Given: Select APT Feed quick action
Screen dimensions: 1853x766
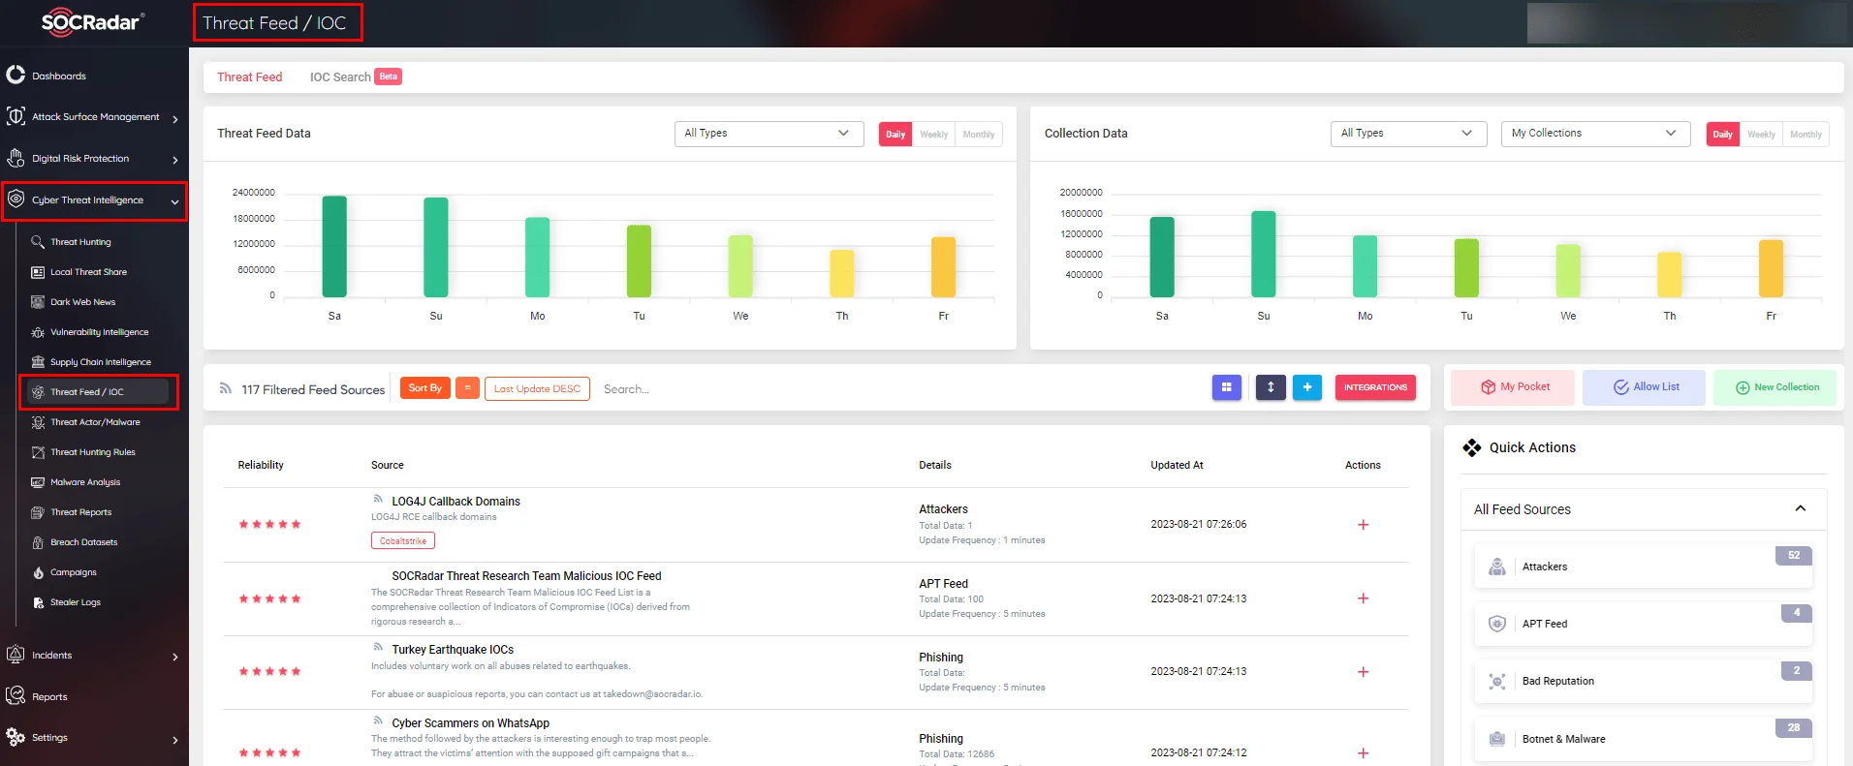Looking at the screenshot, I should (x=1643, y=624).
